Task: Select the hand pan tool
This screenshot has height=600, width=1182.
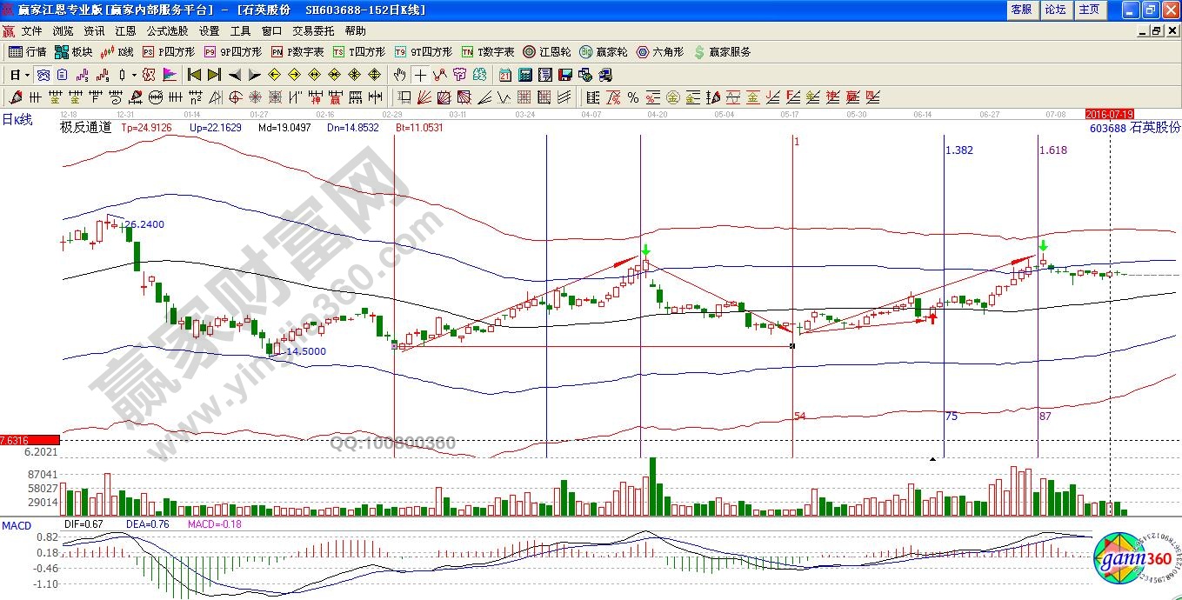Action: coord(399,75)
